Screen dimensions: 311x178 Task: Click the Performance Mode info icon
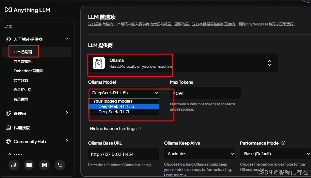[283, 143]
